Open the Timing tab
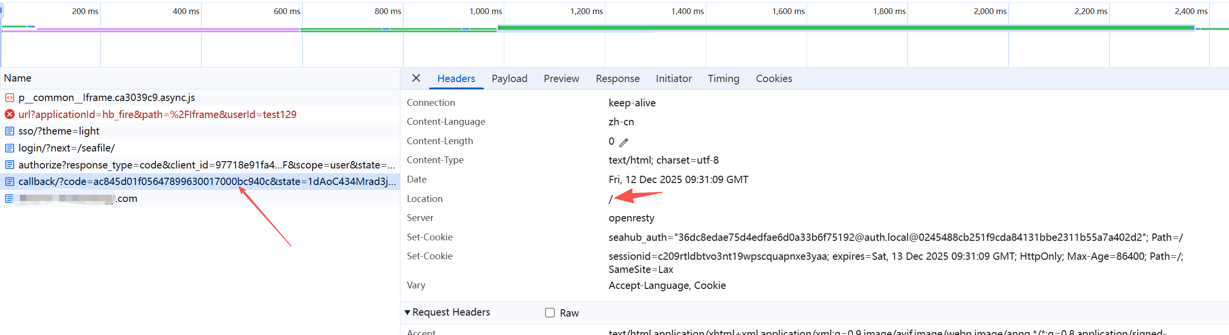This screenshot has height=335, width=1229. [x=723, y=79]
